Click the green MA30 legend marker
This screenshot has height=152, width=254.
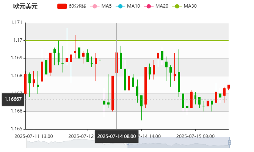click(177, 6)
